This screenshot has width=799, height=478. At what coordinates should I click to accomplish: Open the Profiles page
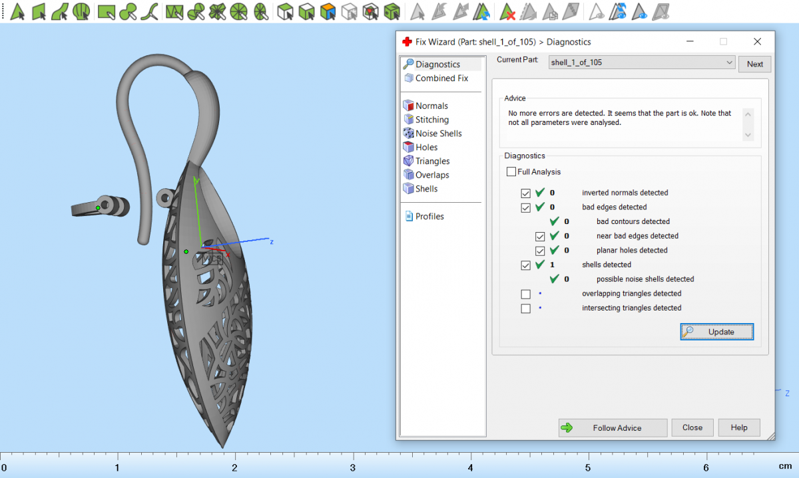[x=429, y=217]
